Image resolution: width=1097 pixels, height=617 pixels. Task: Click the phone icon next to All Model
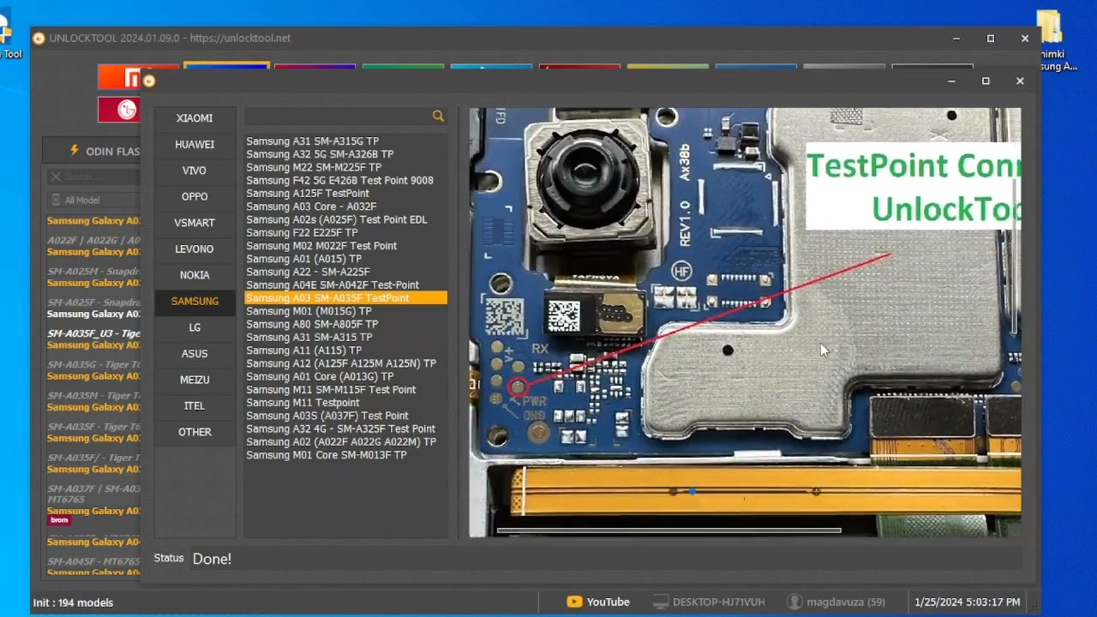(x=57, y=200)
